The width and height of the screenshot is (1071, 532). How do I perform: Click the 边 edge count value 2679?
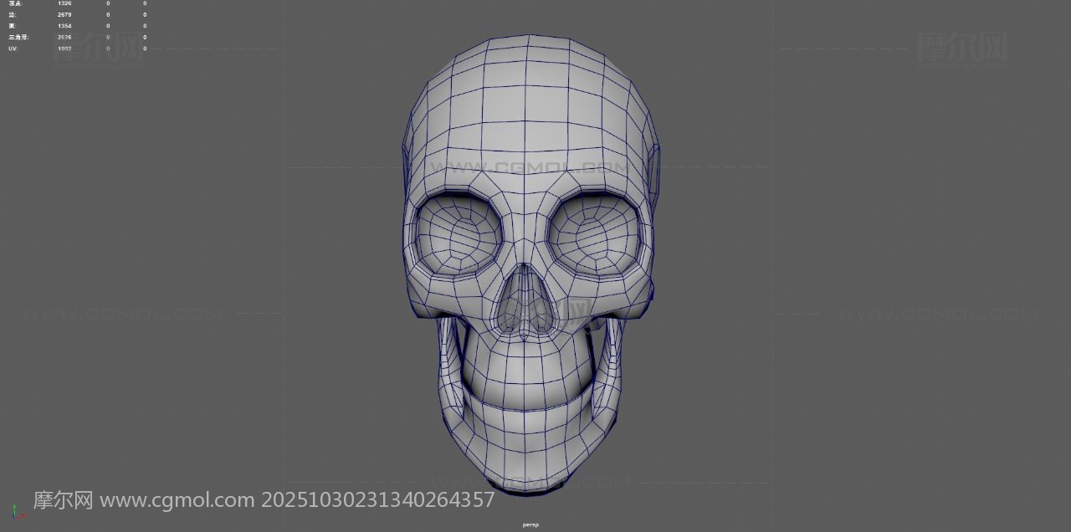(64, 14)
